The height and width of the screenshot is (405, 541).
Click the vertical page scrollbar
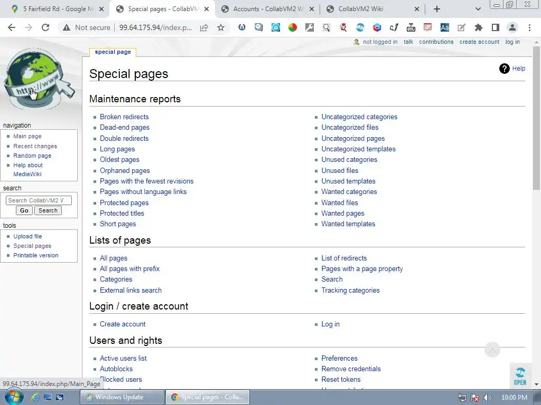tap(537, 118)
